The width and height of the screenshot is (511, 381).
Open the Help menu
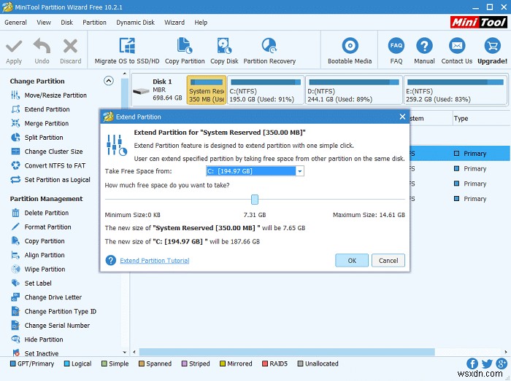(201, 23)
